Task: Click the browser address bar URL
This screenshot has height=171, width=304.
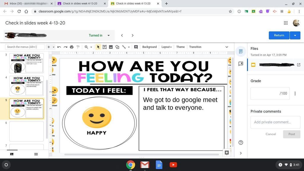Action: pyautogui.click(x=110, y=12)
